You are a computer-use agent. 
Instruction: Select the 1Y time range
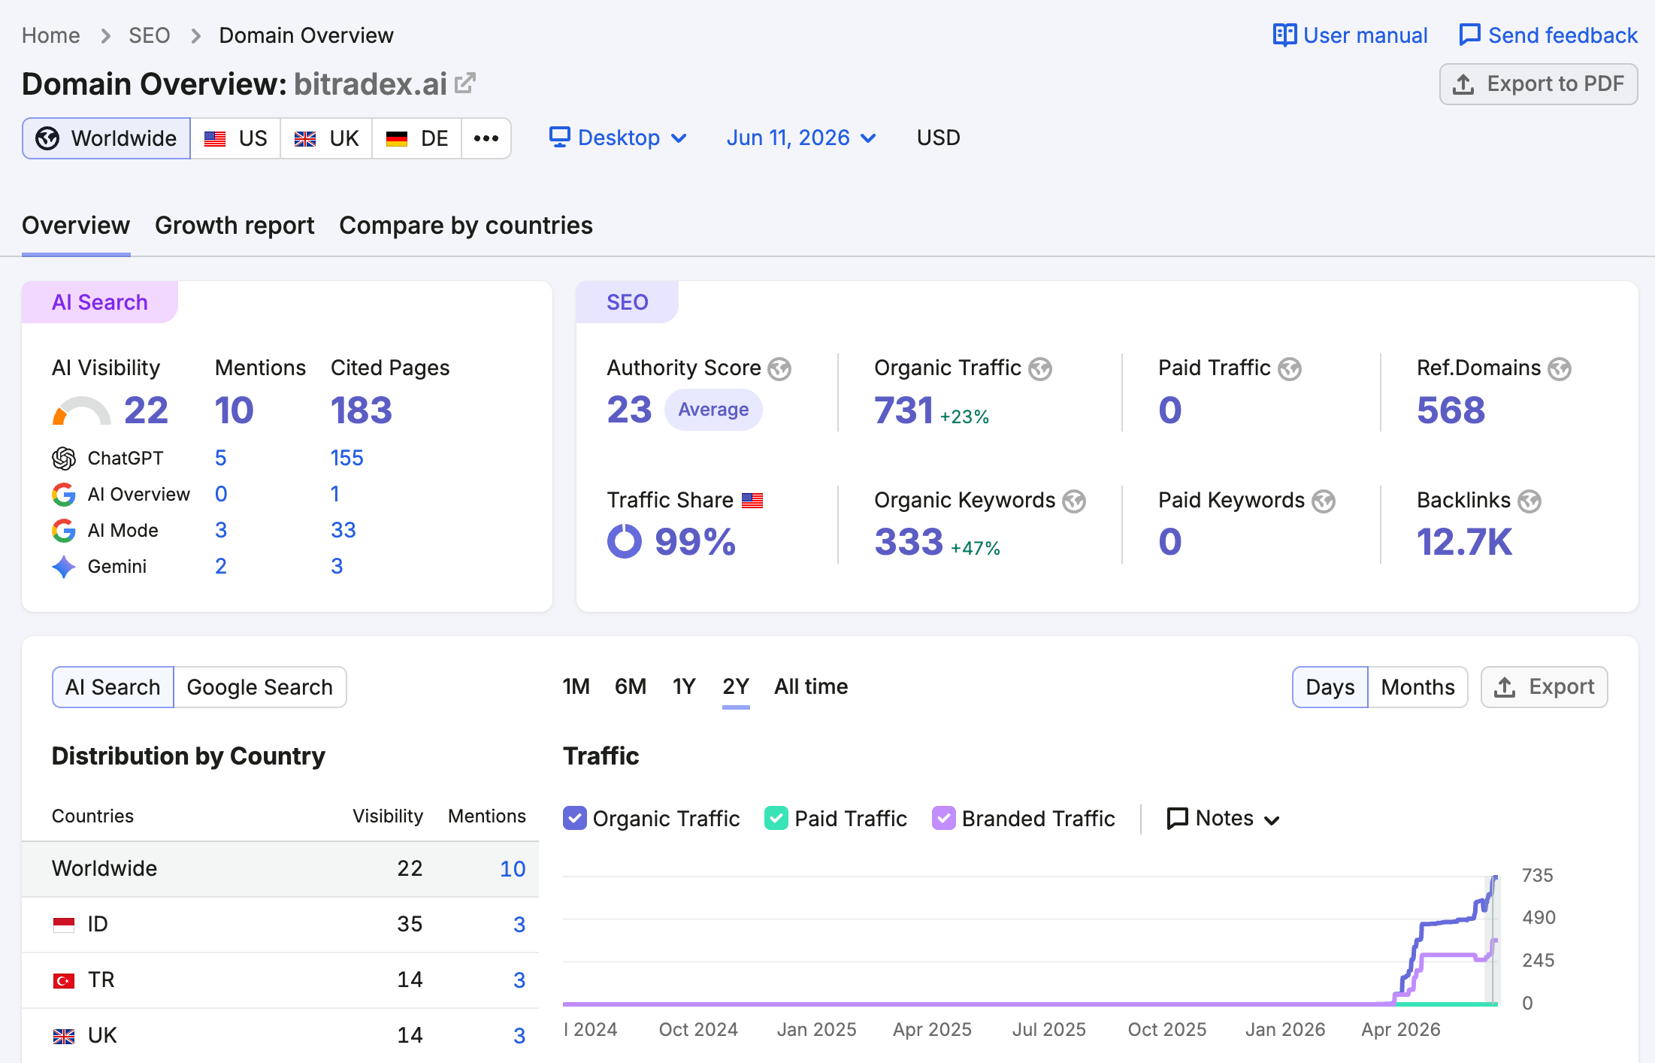(684, 686)
